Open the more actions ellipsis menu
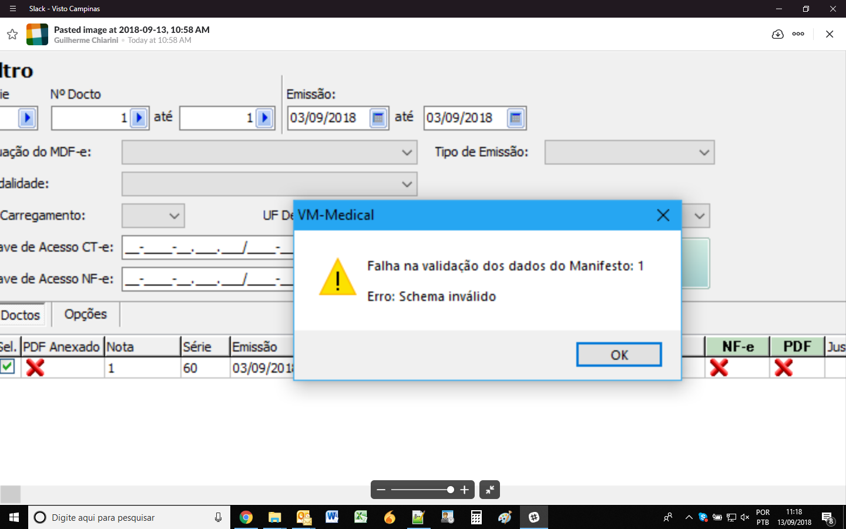846x529 pixels. (x=798, y=34)
